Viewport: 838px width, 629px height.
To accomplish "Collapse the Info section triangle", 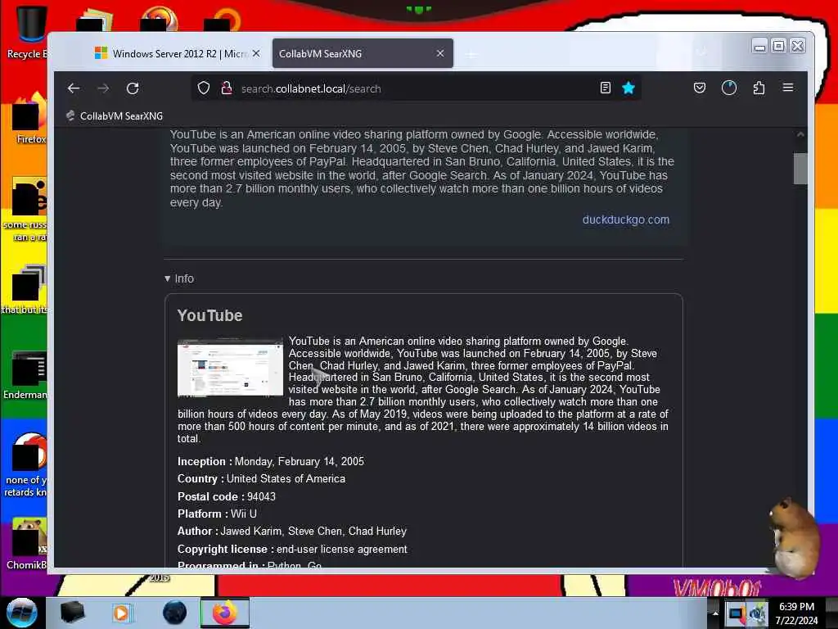I will pyautogui.click(x=167, y=278).
